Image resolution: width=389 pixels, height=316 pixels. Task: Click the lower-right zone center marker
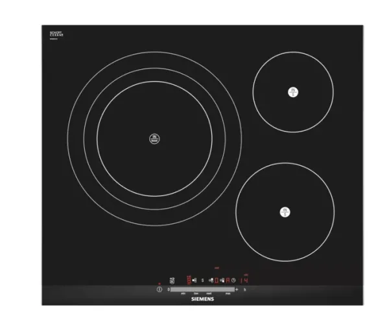tap(285, 212)
